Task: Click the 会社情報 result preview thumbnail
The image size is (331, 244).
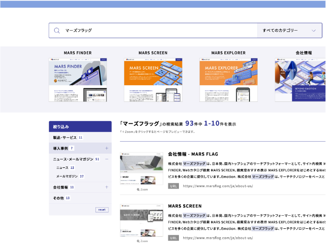Action: pos(142,168)
